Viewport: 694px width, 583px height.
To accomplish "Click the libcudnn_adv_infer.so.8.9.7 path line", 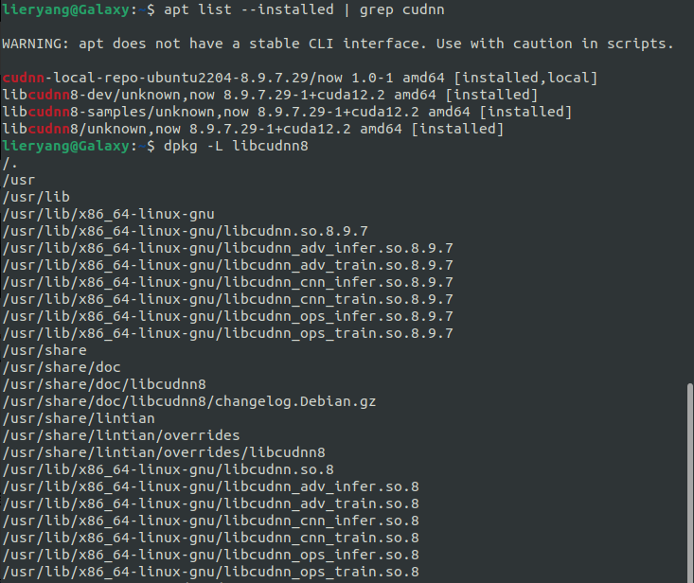I will click(x=227, y=248).
